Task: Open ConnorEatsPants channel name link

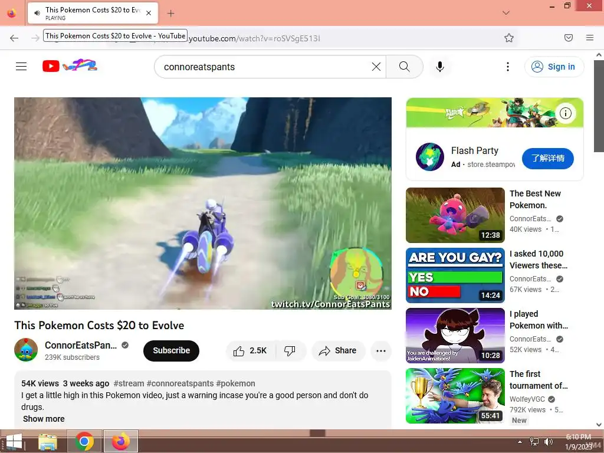Action: point(80,345)
